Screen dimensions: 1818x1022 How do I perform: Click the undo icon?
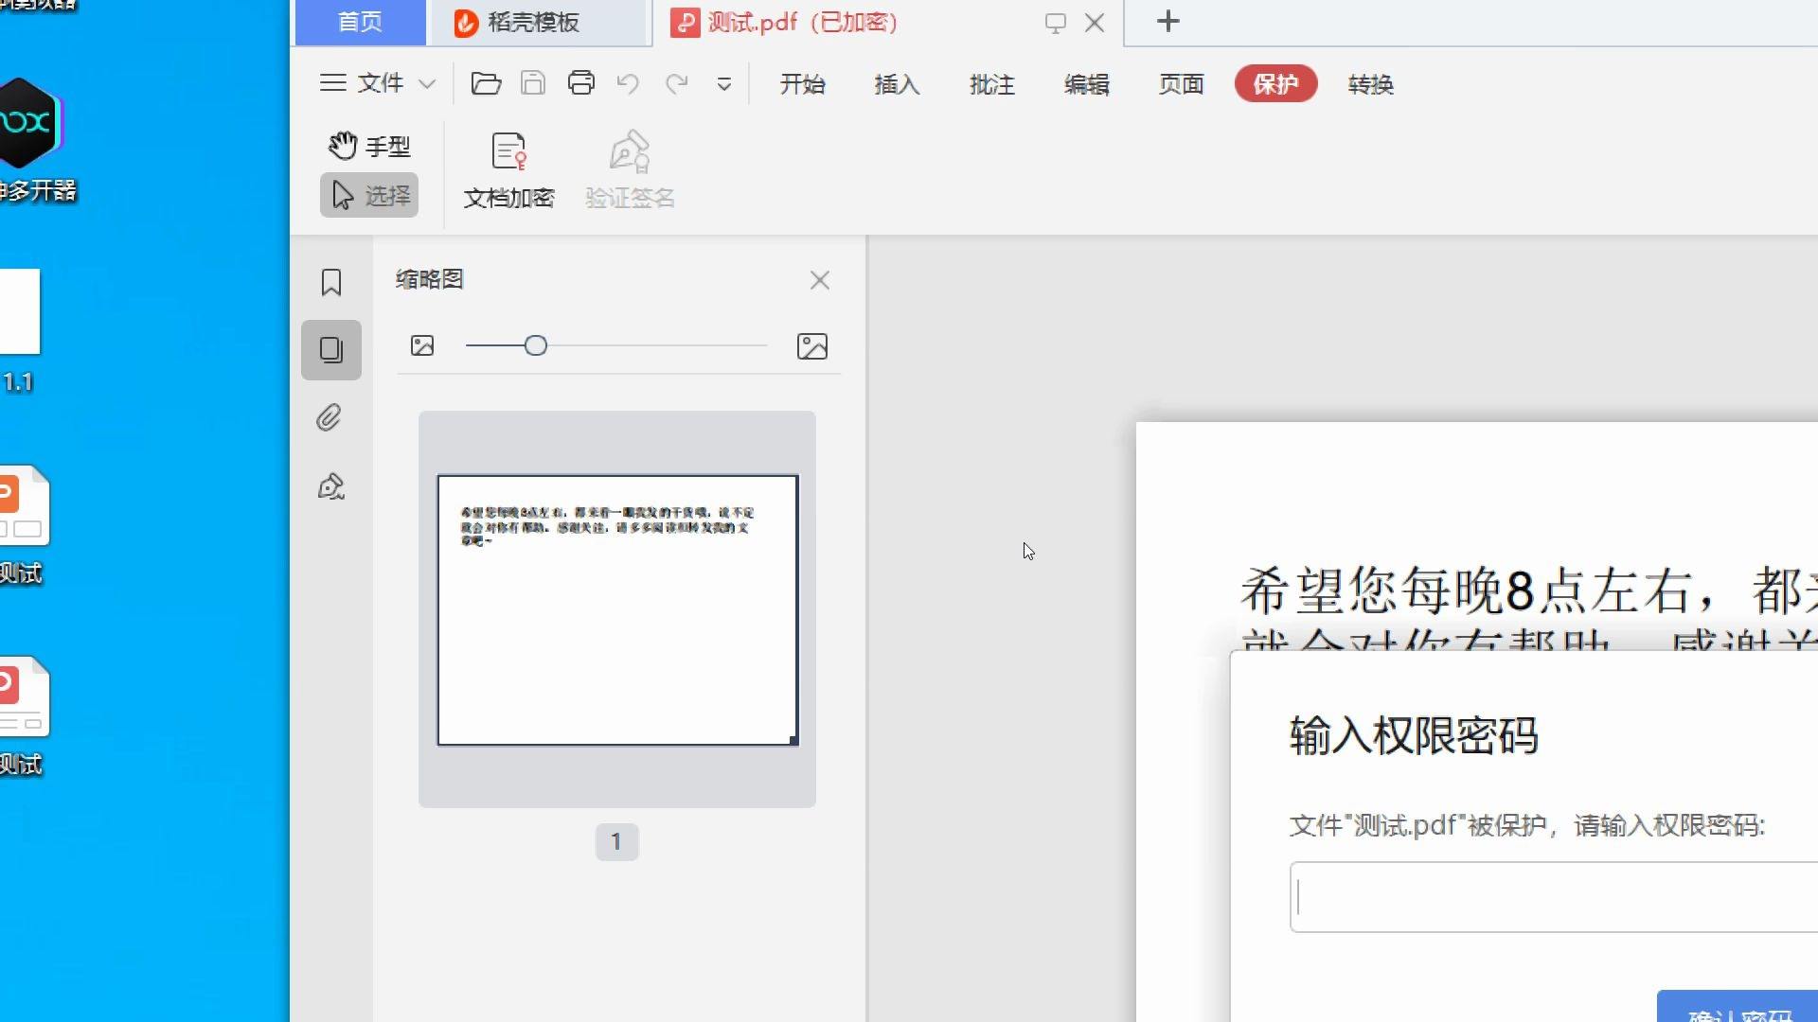coord(628,83)
